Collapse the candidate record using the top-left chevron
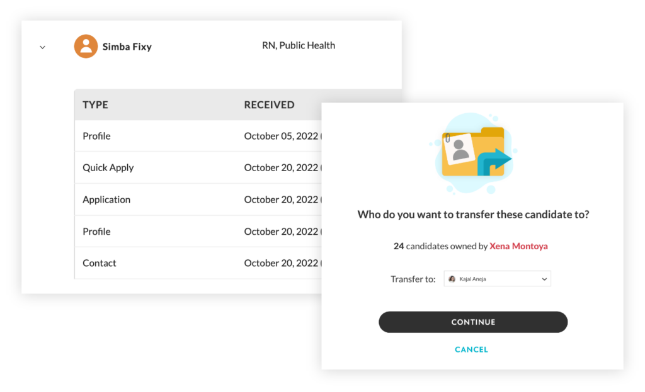The width and height of the screenshot is (645, 392). point(42,47)
